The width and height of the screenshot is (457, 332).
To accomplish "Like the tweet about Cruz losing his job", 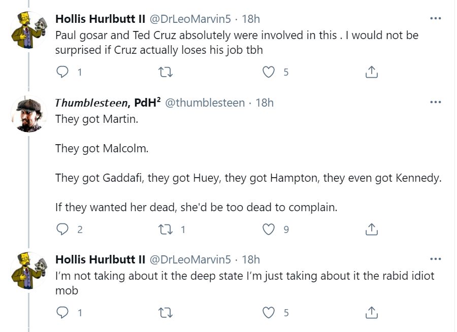I will [x=269, y=72].
